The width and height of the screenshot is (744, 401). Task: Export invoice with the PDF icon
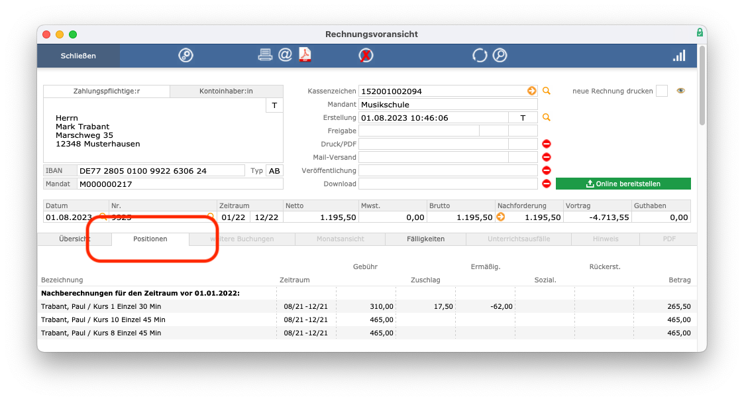305,55
